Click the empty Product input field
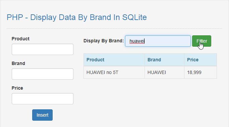Viewport: 229px width, 127px height. (x=43, y=49)
